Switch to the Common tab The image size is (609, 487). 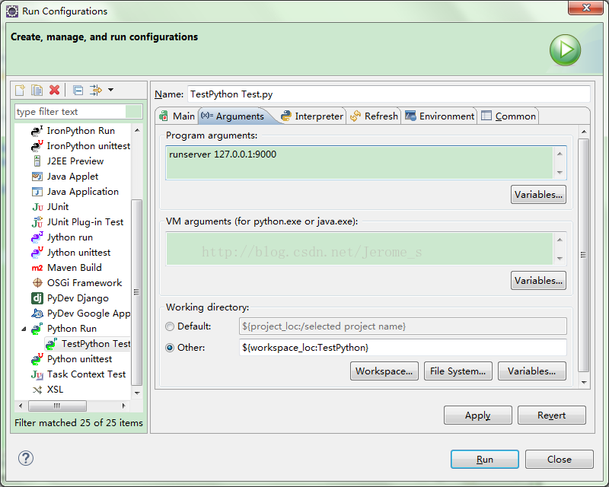pos(509,116)
